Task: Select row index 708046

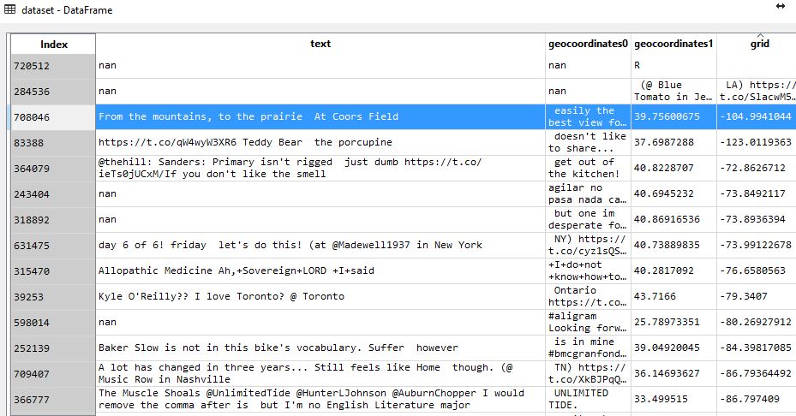Action: (x=53, y=117)
